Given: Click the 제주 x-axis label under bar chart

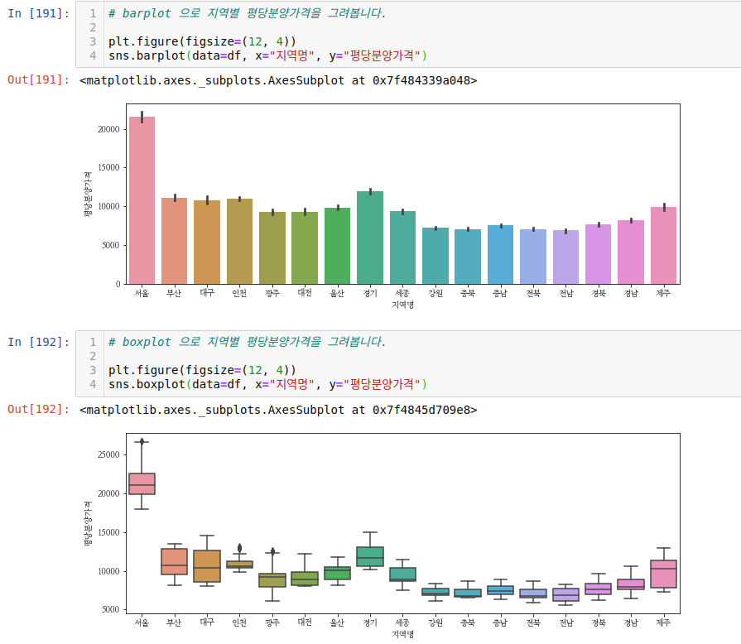Looking at the screenshot, I should (663, 293).
